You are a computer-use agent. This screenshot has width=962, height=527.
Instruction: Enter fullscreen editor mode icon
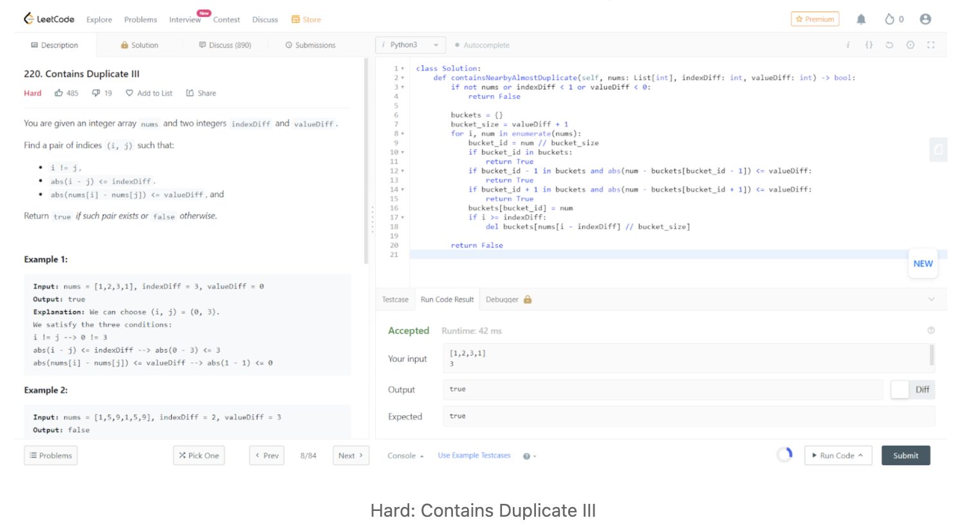(x=930, y=45)
